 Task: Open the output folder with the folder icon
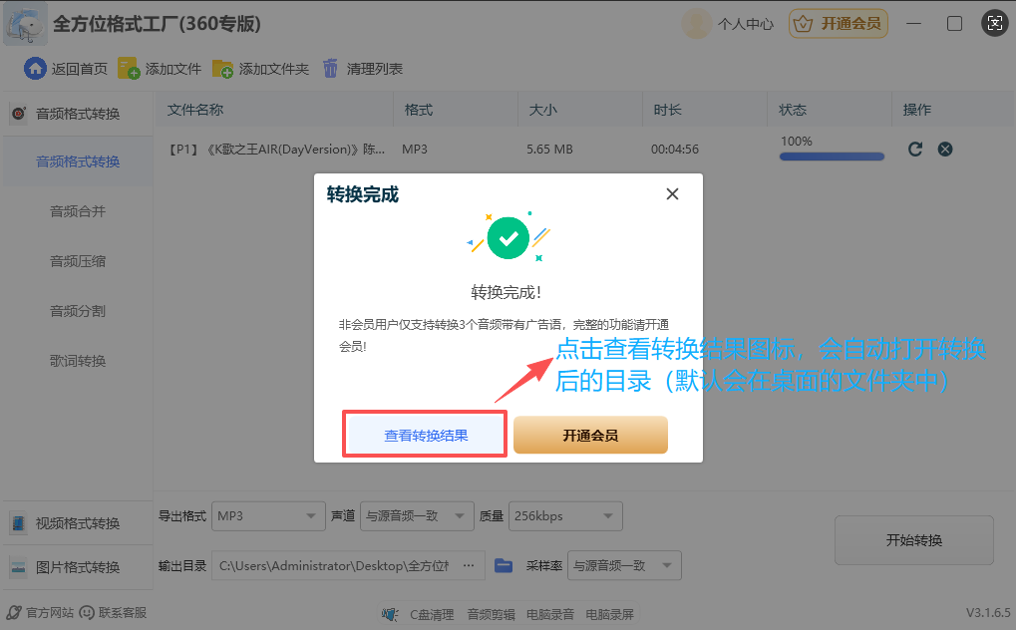504,565
